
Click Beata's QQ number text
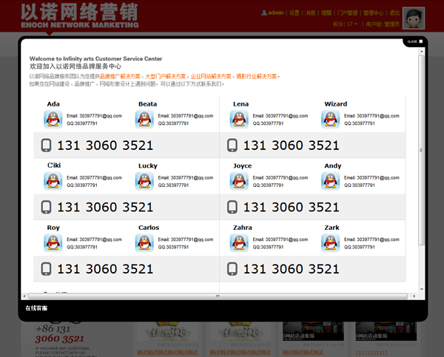click(x=173, y=123)
